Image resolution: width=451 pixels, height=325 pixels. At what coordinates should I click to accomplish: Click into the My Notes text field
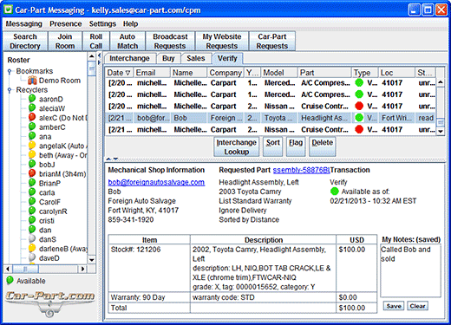coord(410,270)
